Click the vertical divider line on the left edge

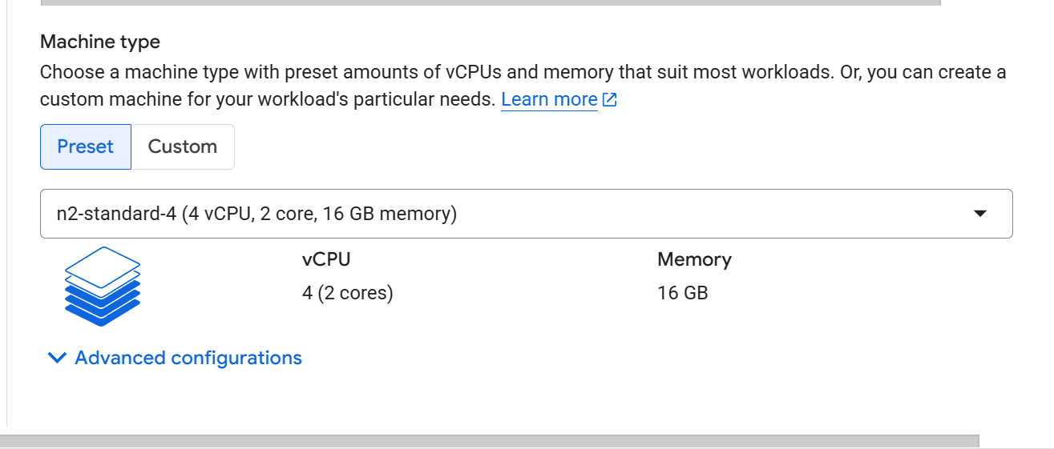point(6,240)
